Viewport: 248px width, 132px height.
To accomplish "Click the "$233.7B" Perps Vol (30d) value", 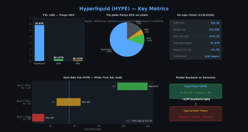I will [214, 36].
